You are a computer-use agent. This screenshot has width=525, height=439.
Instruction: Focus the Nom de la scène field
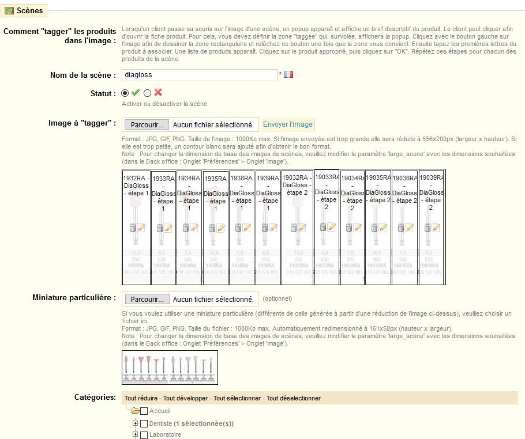[200, 75]
